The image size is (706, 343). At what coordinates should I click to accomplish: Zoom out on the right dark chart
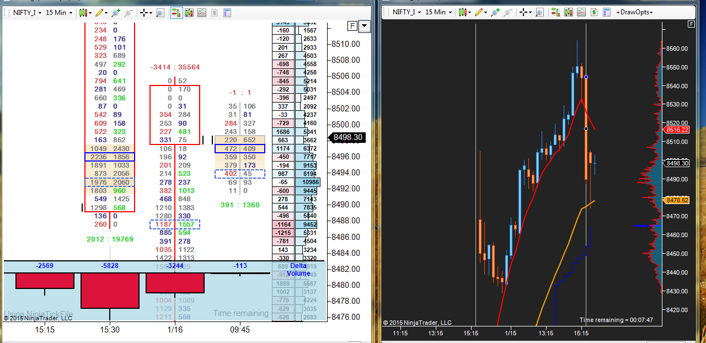508,12
